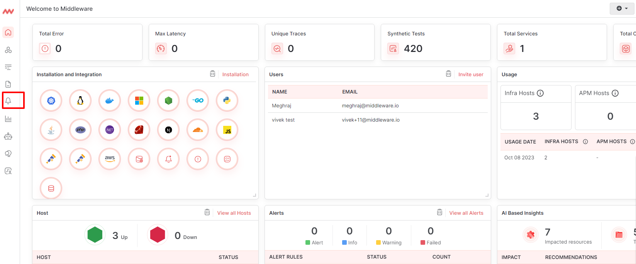Click the Cloudflare integration icon
636x264 pixels.
click(198, 130)
